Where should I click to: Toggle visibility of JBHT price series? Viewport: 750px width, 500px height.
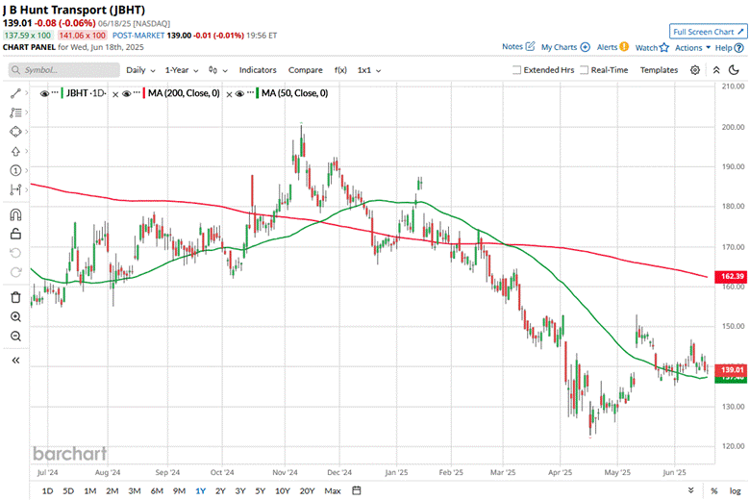coord(44,94)
